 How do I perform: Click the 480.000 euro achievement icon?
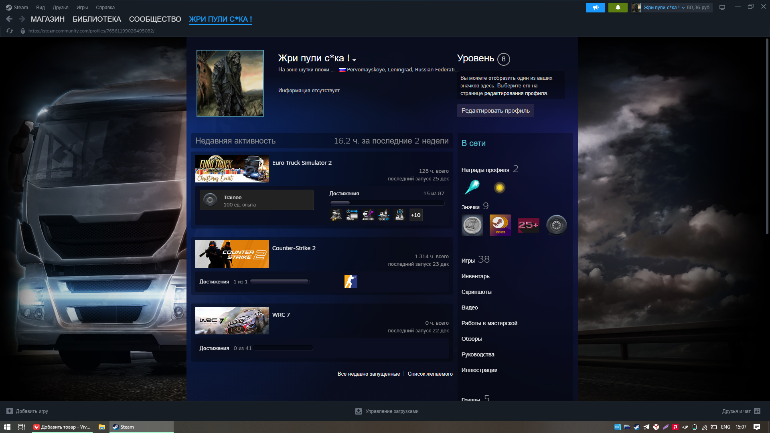coord(368,215)
